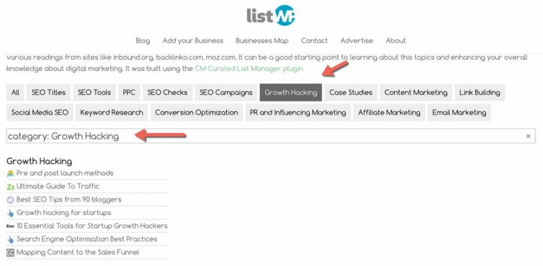Switch to the Case Studies category
Screen dimensions: 543x266
(x=351, y=93)
